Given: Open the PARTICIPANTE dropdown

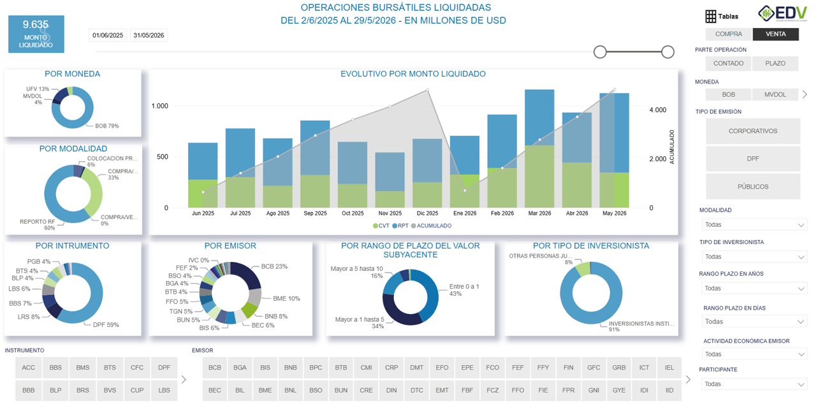Looking at the screenshot, I should [x=754, y=384].
